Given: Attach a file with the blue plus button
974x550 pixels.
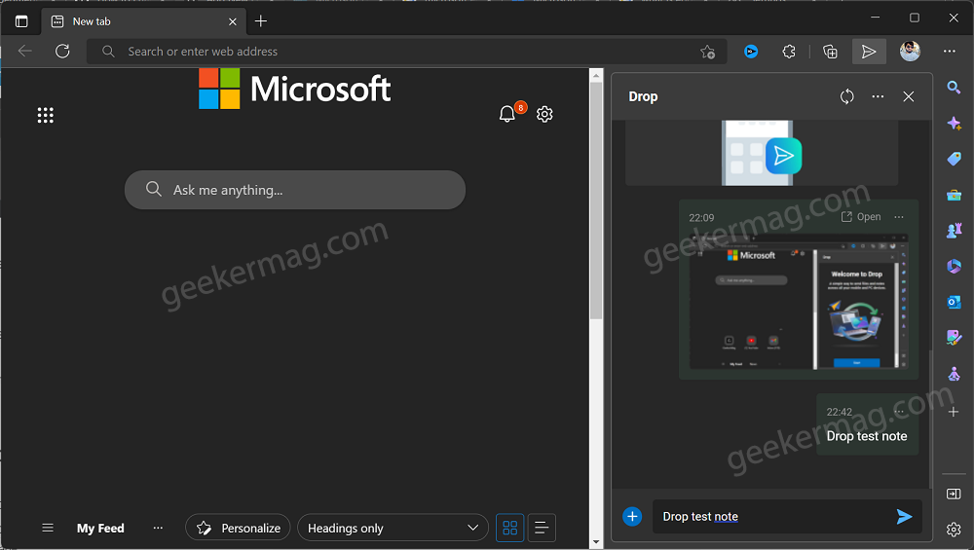Looking at the screenshot, I should [632, 517].
